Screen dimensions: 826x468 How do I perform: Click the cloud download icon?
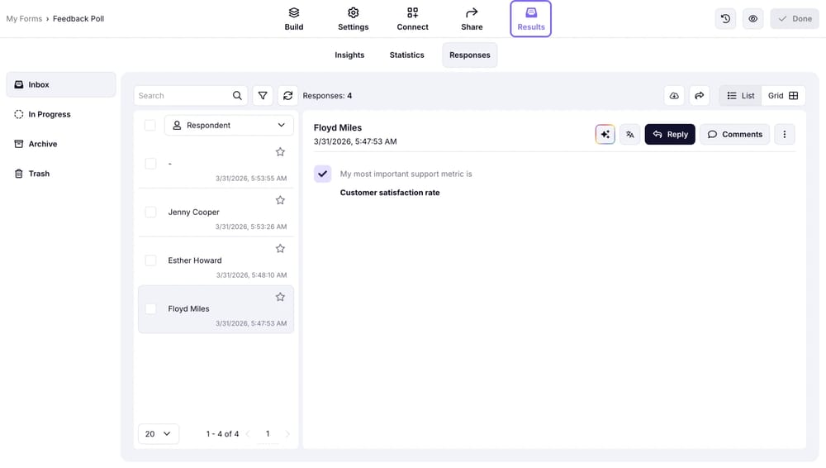coord(674,96)
